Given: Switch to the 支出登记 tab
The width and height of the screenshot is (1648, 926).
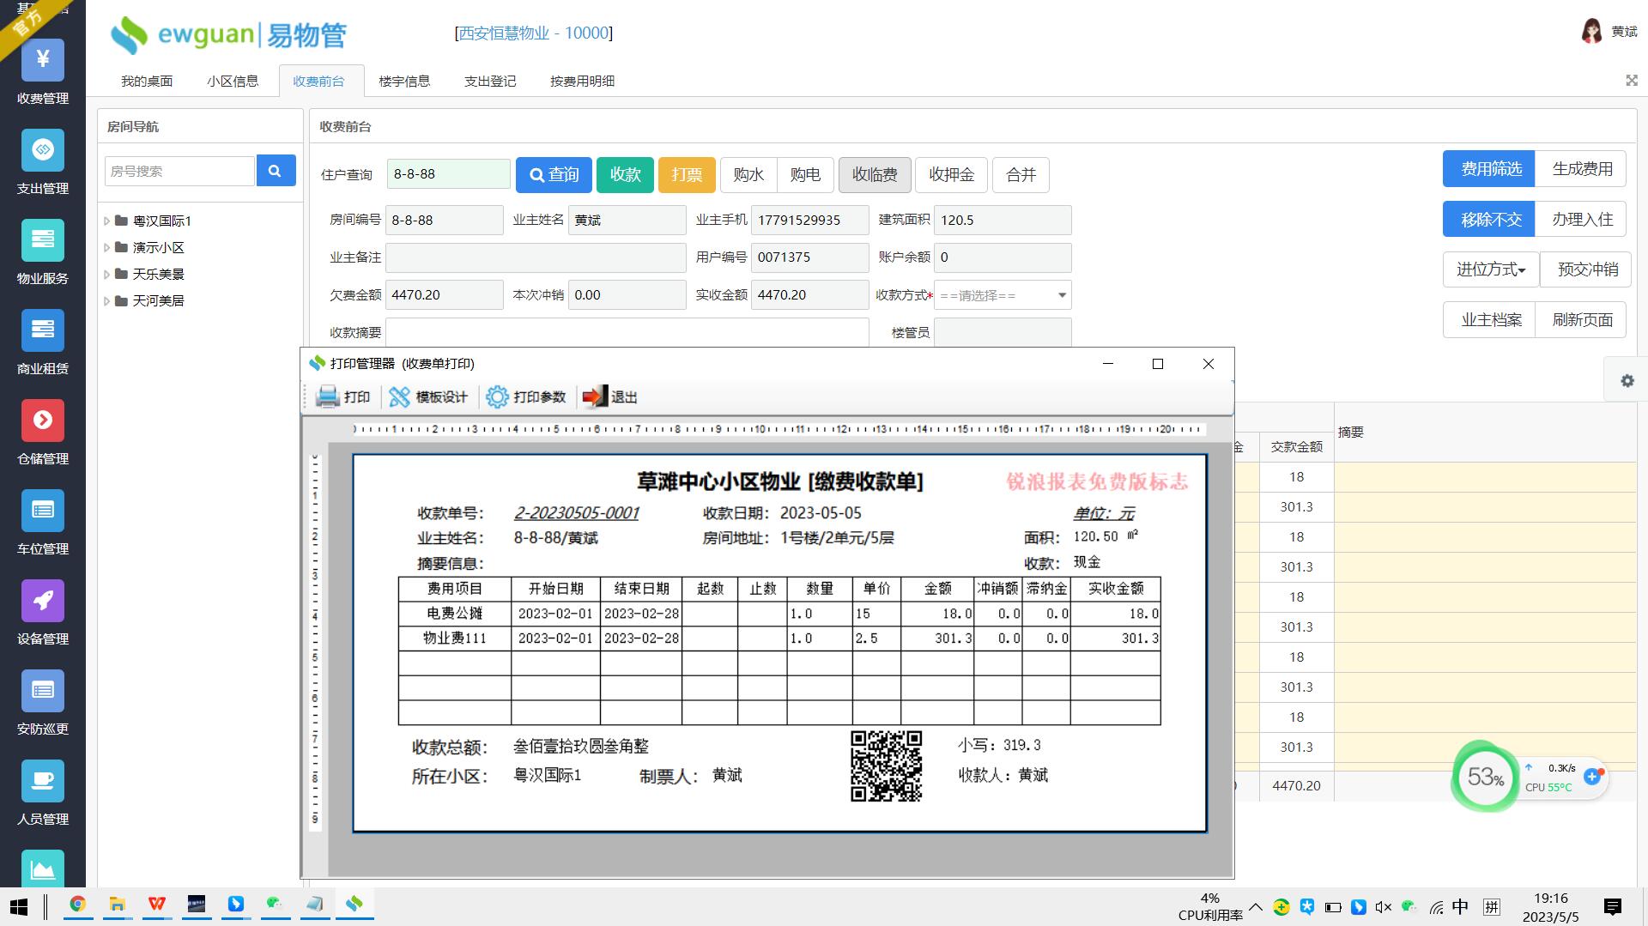Looking at the screenshot, I should click(x=489, y=82).
